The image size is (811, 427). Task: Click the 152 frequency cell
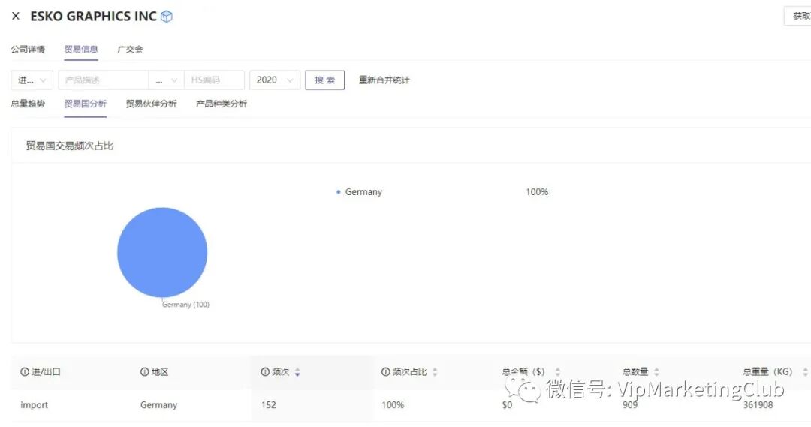[x=268, y=405]
